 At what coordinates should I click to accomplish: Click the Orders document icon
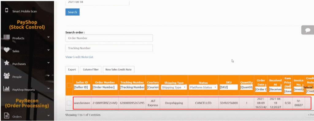pos(7,115)
